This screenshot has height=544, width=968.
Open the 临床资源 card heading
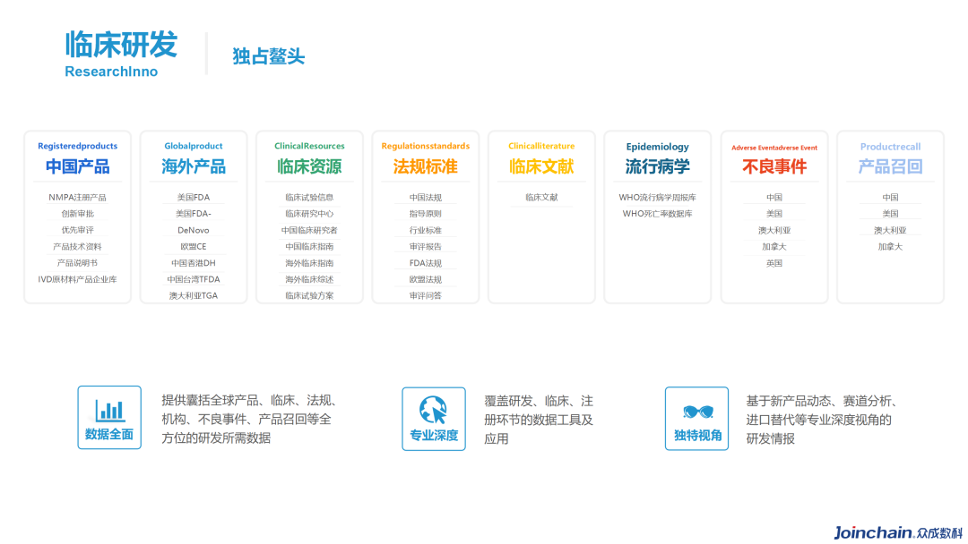[309, 166]
